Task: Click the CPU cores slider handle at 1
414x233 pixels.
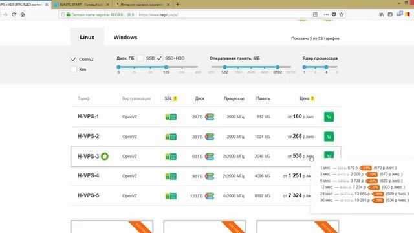Action: pyautogui.click(x=305, y=67)
